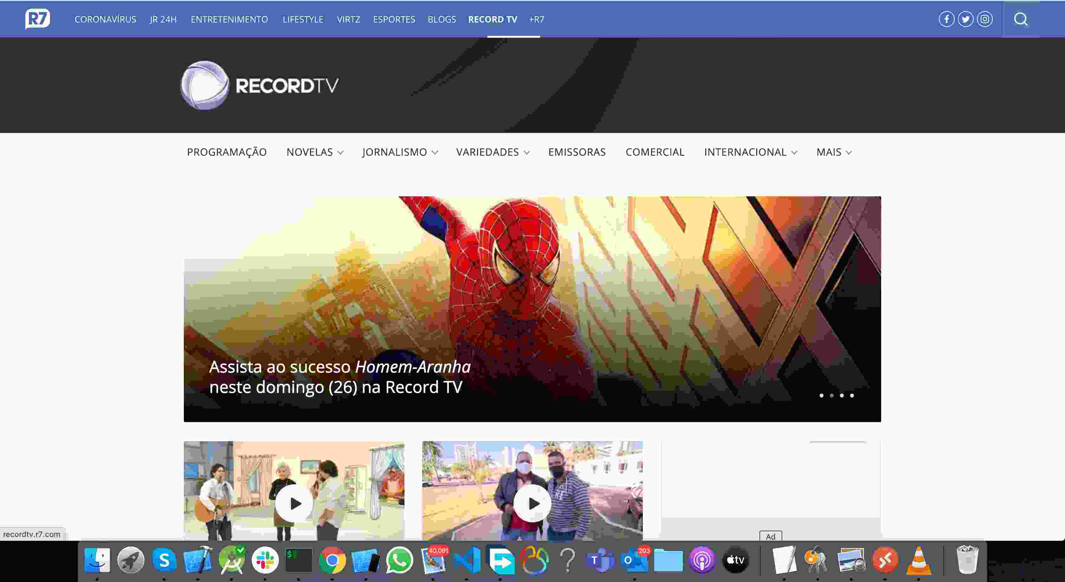This screenshot has height=582, width=1065.
Task: Open Keychain Access in the dock
Action: (817, 560)
